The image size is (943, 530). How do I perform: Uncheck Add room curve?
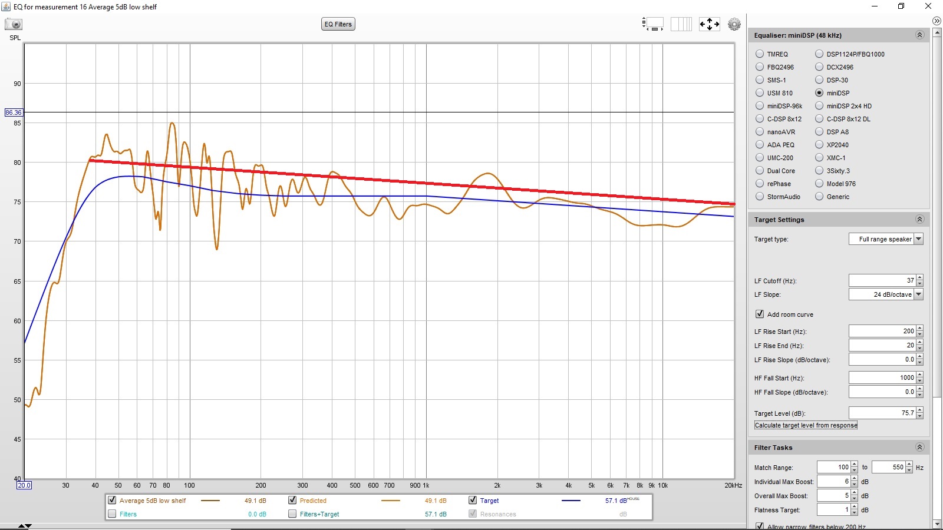pos(760,314)
